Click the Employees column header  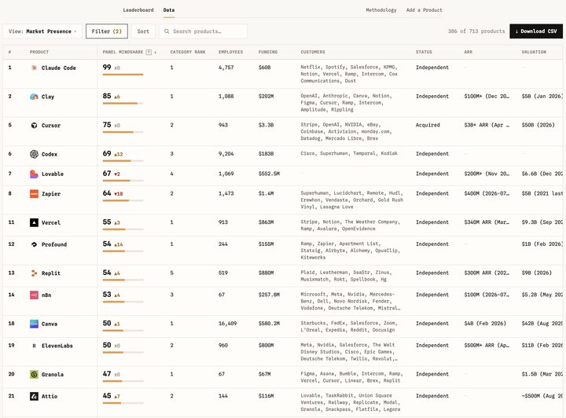pos(230,52)
